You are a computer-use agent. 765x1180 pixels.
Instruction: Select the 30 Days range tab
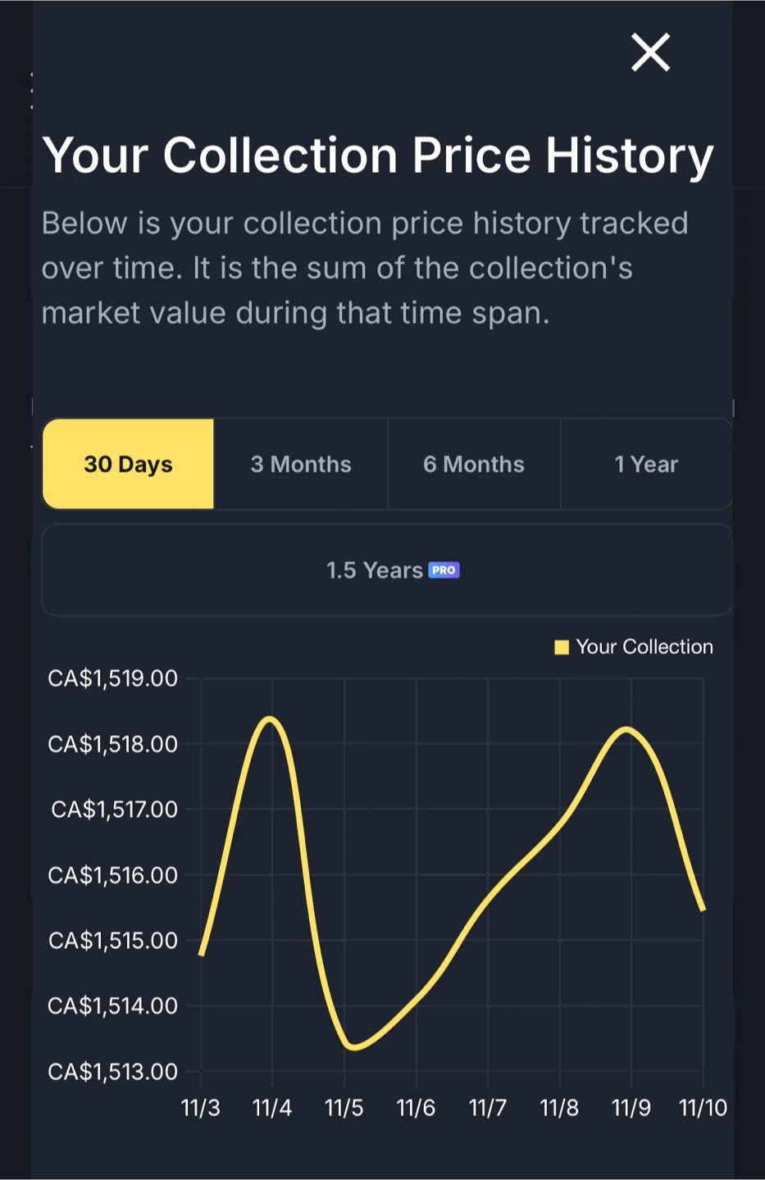point(128,464)
